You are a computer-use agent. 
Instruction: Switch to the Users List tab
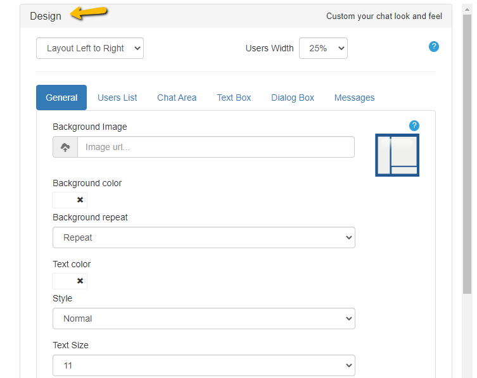pos(117,98)
